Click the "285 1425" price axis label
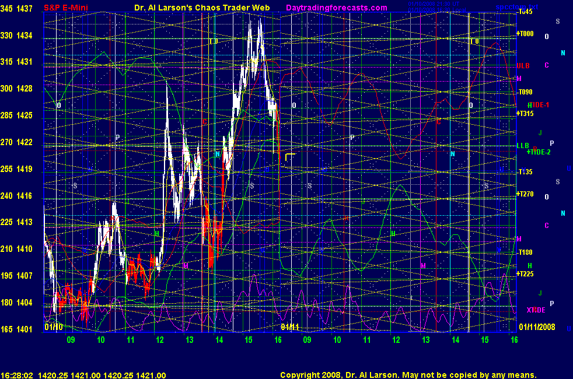Screen dimensions: 573x379 tap(16, 115)
